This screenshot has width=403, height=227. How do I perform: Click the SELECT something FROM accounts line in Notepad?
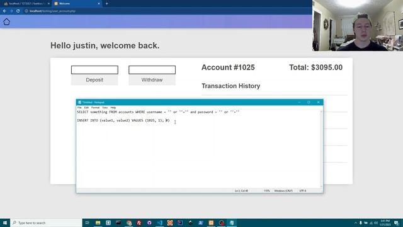click(158, 112)
